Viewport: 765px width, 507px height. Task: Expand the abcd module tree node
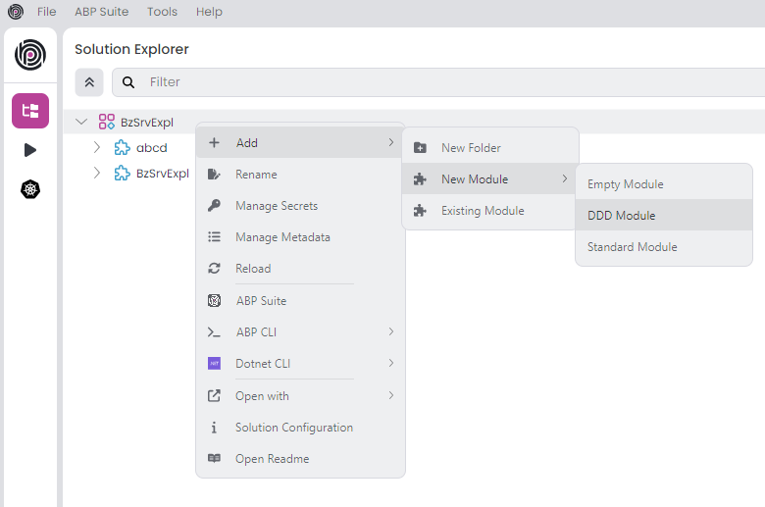(x=97, y=148)
